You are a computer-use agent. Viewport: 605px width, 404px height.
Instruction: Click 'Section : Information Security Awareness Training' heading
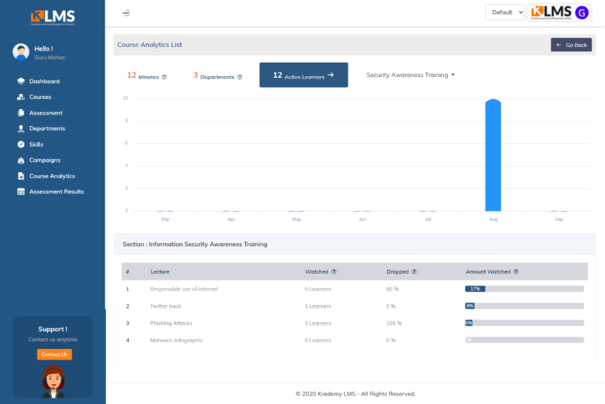click(195, 244)
